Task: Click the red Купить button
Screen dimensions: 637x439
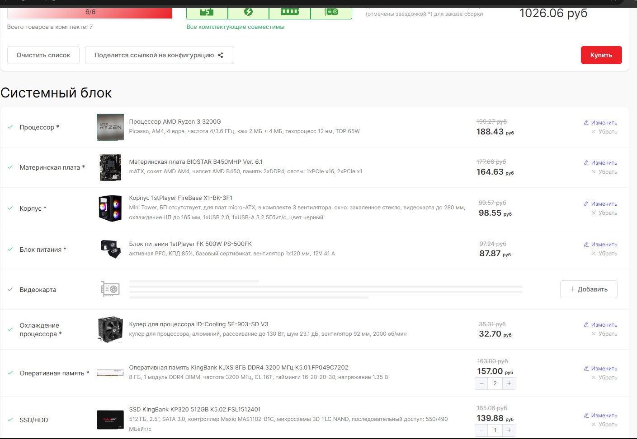Action: [x=601, y=55]
